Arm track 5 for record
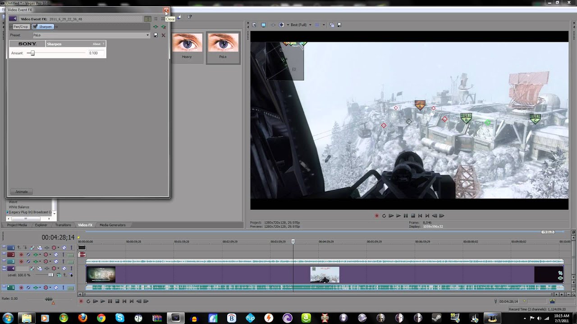This screenshot has height=324, width=577. coord(21,288)
